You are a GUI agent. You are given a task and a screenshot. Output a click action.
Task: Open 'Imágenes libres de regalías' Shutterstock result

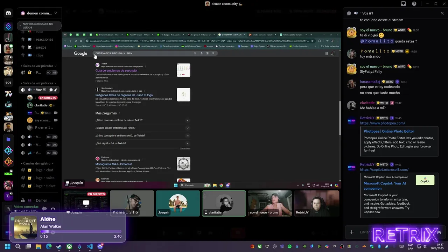coord(124,95)
